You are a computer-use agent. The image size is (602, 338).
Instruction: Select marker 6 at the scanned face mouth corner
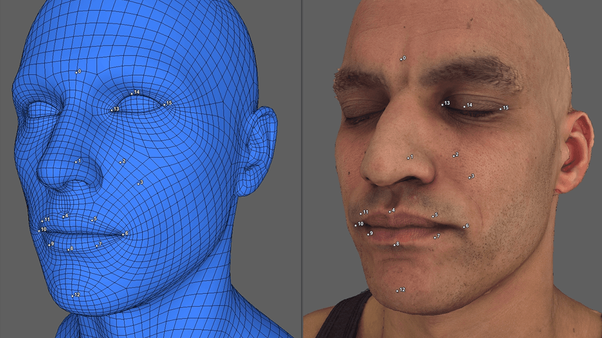[x=464, y=227]
